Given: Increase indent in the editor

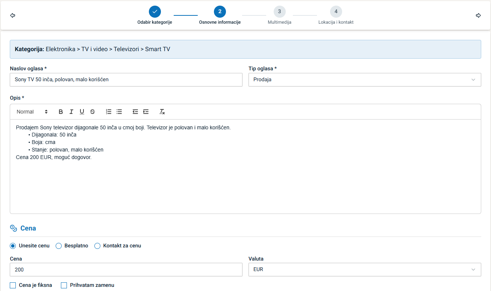Looking at the screenshot, I should point(146,112).
